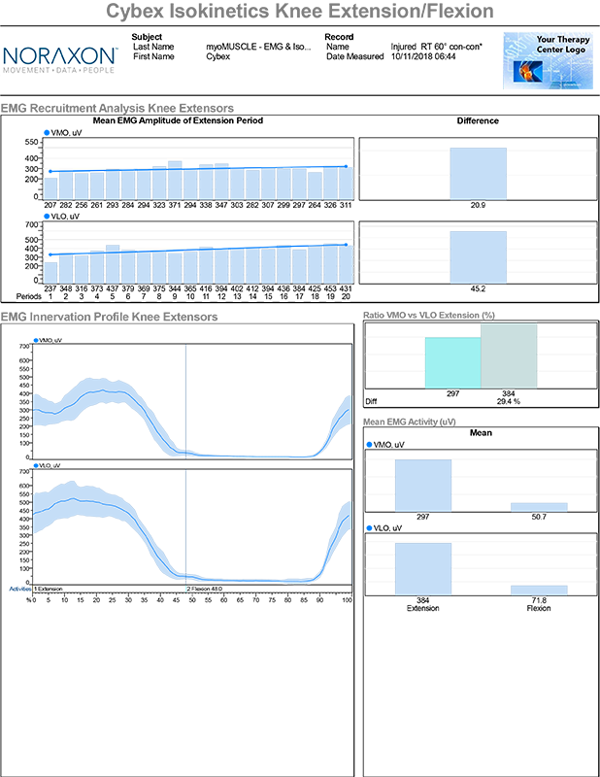Viewport: 600px width, 777px height.
Task: Click the EMG Innervation Profile Knee Extensors heading
Action: point(109,318)
